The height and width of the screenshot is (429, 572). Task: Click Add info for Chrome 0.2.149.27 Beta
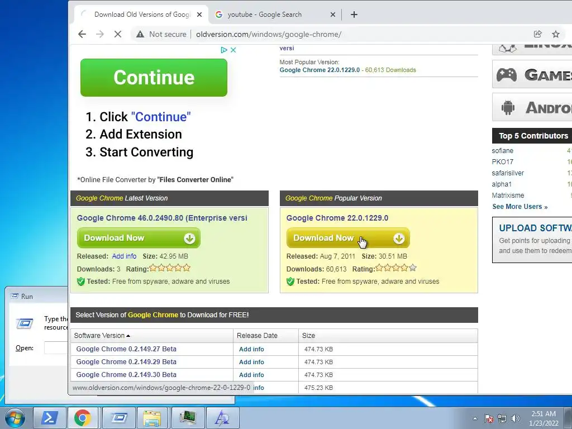click(251, 350)
